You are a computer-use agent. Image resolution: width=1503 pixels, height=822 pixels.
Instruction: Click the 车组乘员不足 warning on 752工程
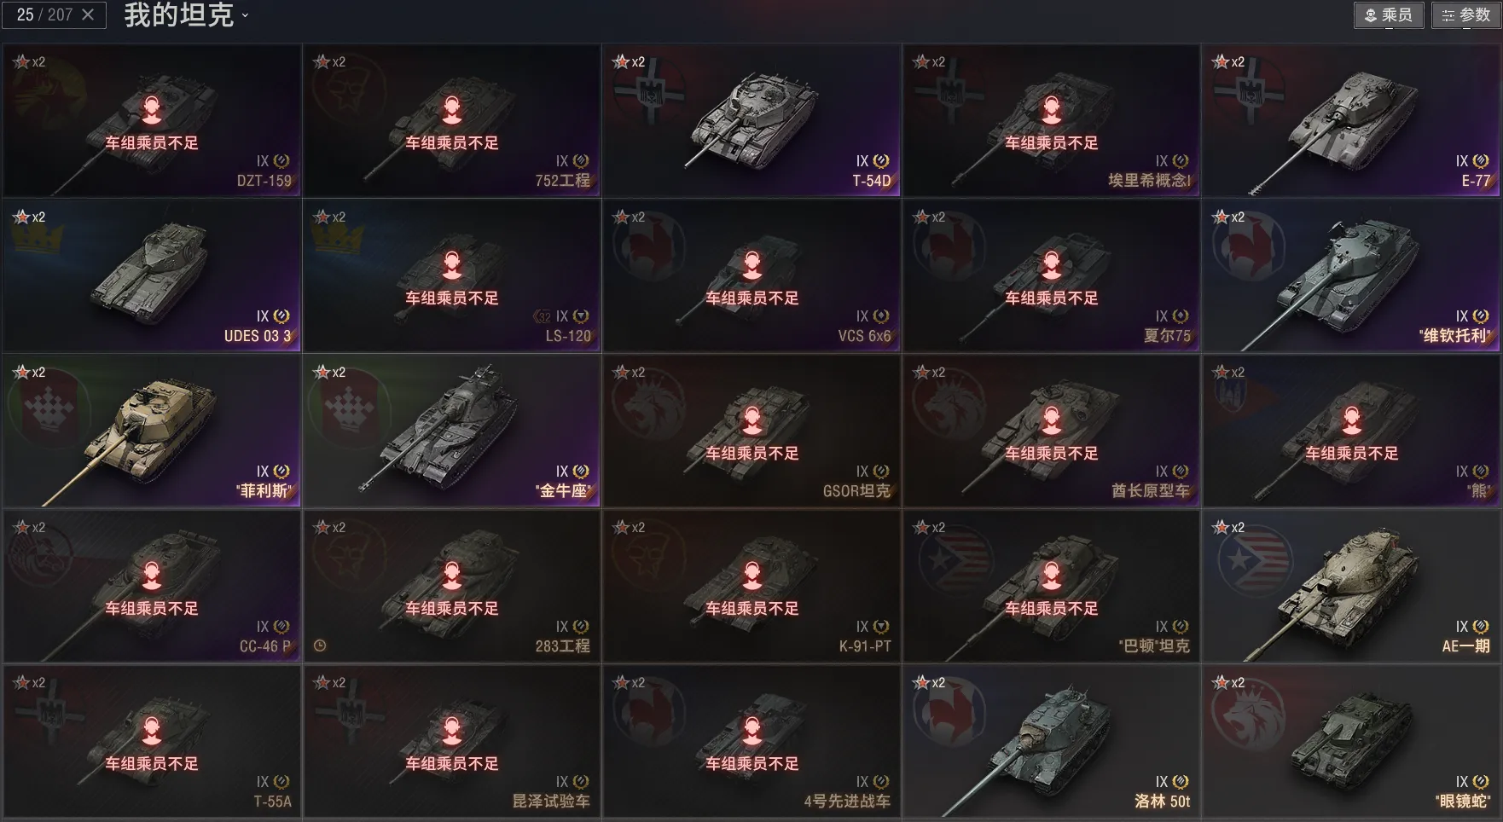tap(452, 143)
